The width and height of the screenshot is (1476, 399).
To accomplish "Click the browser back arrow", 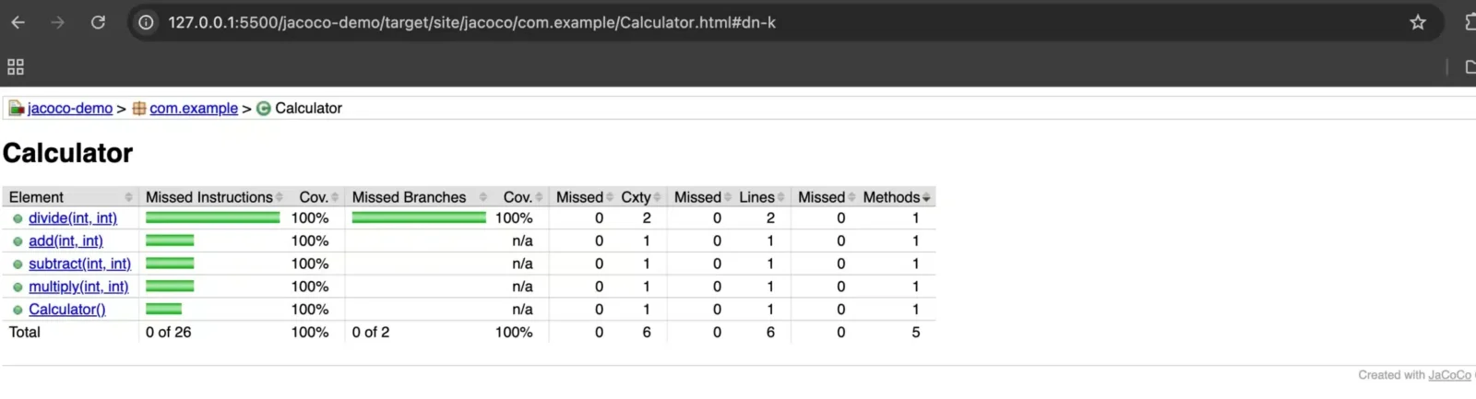I will tap(18, 22).
